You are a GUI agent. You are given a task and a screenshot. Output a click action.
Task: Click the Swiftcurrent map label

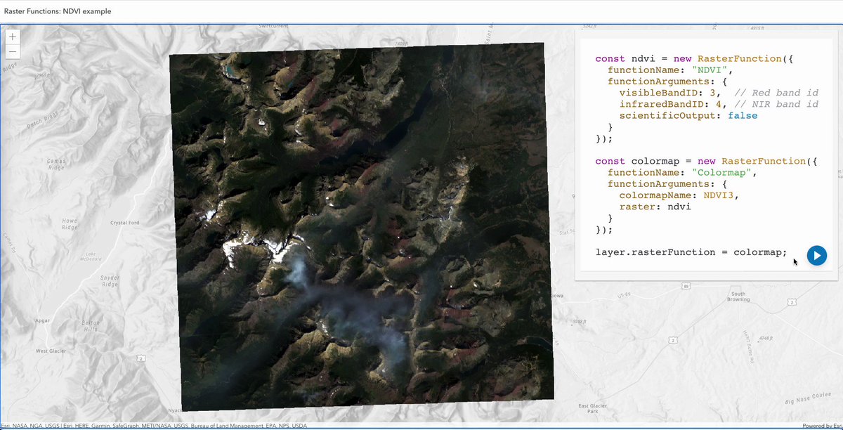click(274, 26)
